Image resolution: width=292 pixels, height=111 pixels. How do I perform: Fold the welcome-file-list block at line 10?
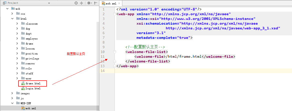coord(115,52)
